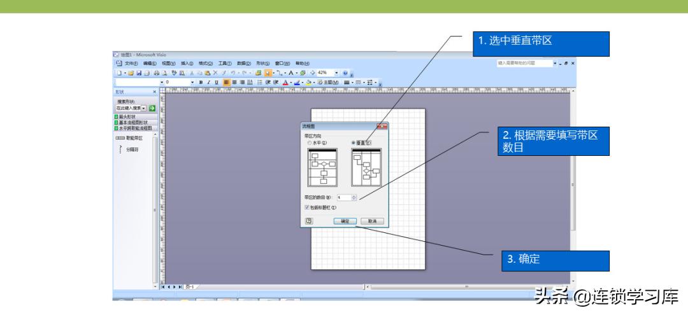Click the font color A swatch icon
Viewport: 688px width, 315px height.
point(285,82)
